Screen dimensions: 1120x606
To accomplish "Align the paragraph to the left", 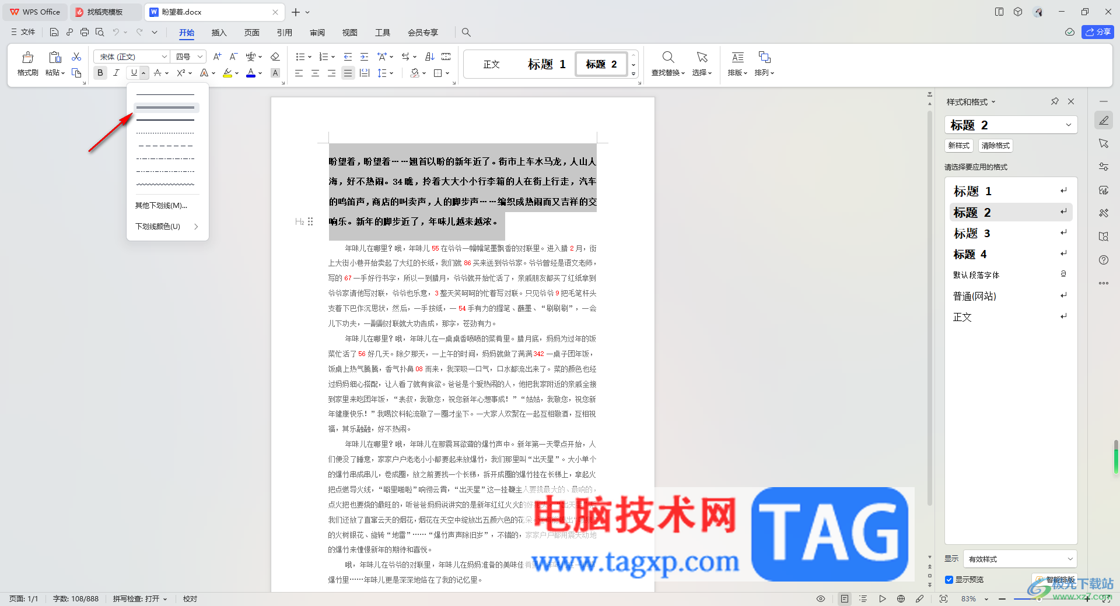I will [299, 73].
